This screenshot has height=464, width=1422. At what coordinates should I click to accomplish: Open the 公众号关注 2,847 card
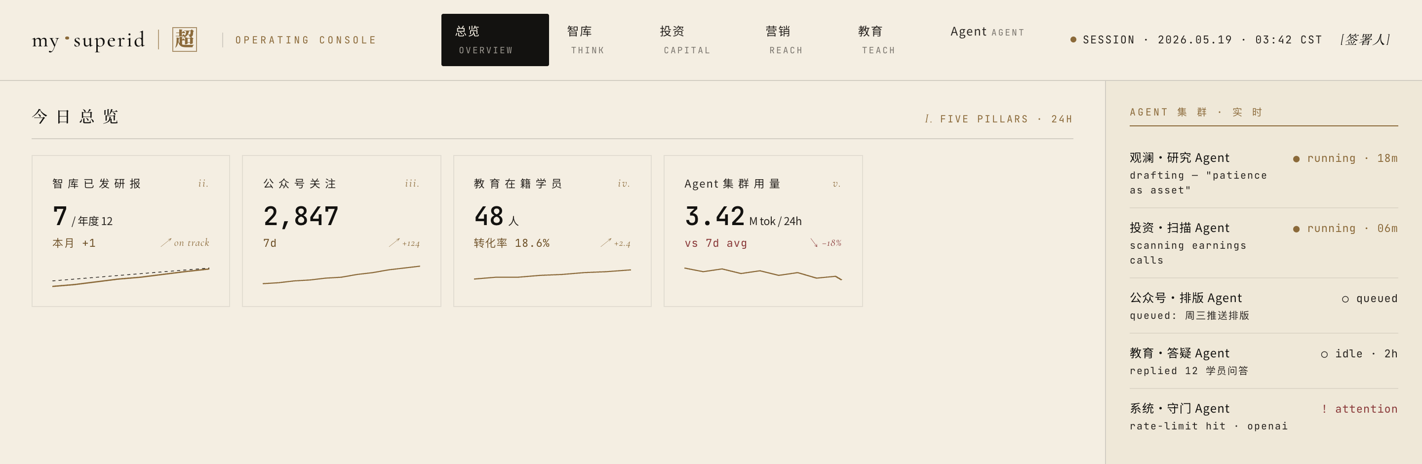(342, 231)
